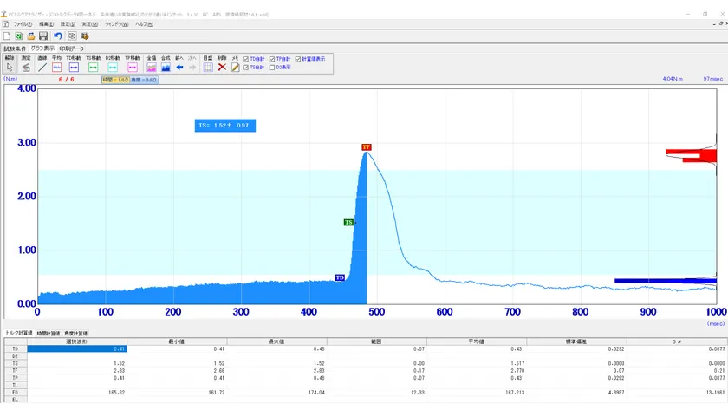Toggle the 目盛 grid icon
The height and width of the screenshot is (410, 728).
tap(208, 67)
